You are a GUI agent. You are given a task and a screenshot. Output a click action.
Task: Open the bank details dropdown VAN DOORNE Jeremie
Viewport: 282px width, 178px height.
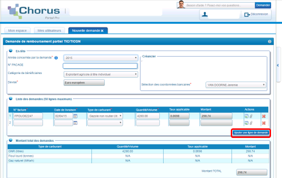point(236,85)
